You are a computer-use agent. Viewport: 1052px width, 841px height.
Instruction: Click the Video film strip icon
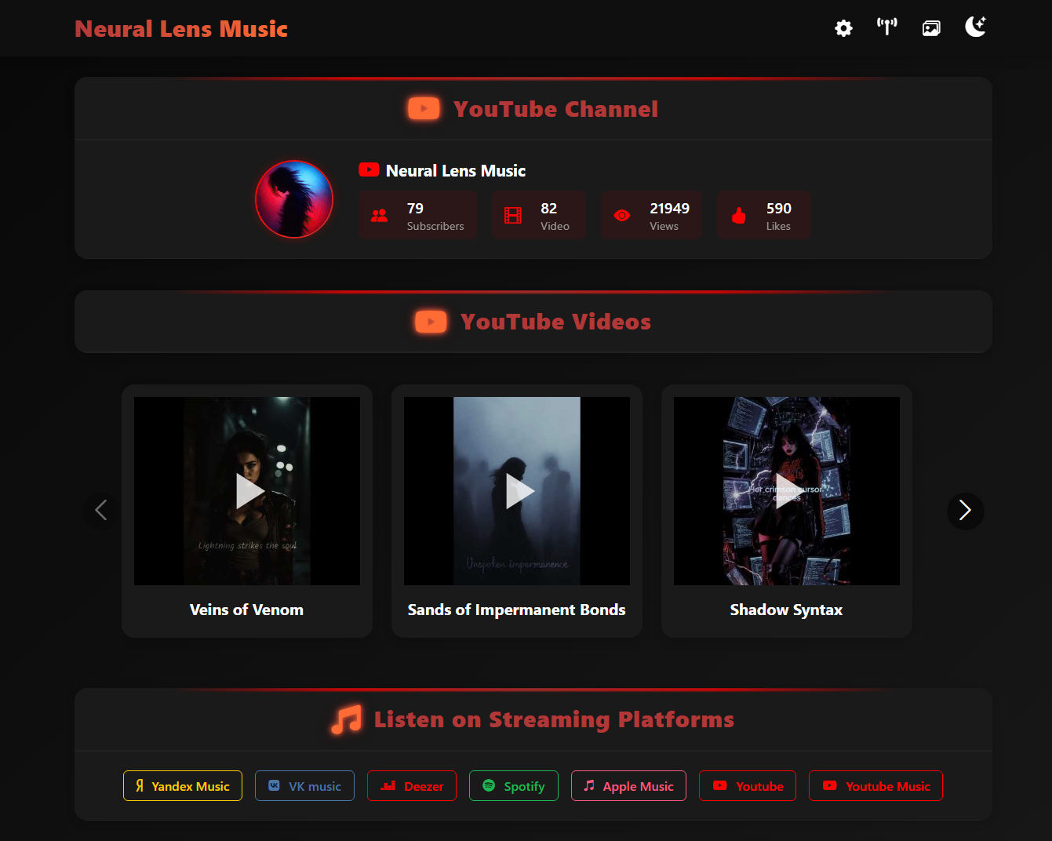513,216
